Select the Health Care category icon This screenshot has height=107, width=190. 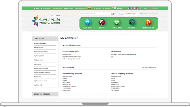117,22
